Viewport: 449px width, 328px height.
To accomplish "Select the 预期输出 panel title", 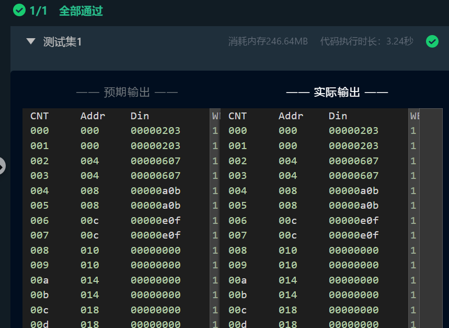I will pos(127,92).
